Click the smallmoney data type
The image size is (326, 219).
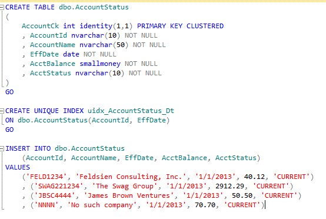[x=100, y=64]
